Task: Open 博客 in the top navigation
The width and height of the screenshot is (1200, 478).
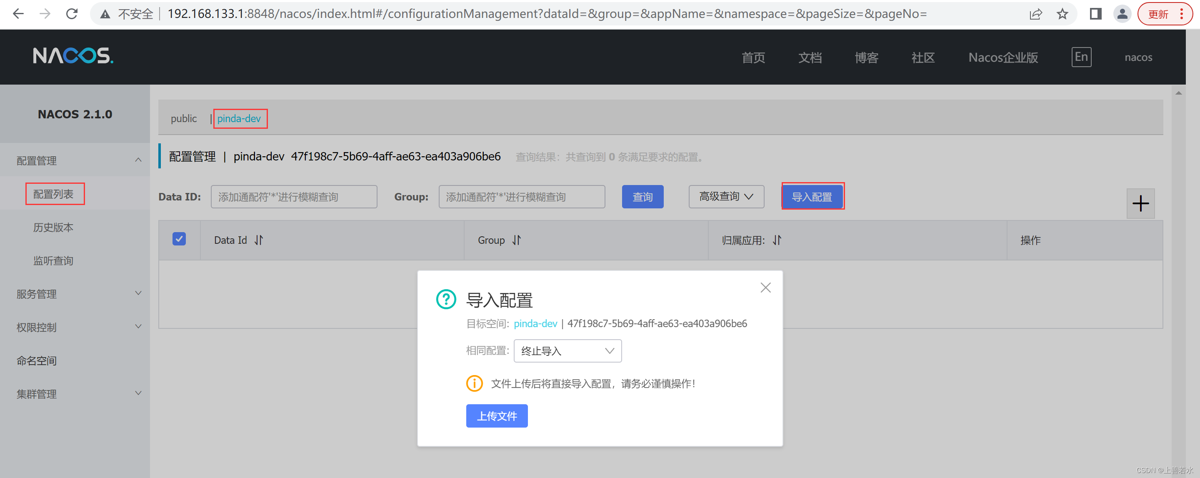Action: [x=867, y=58]
